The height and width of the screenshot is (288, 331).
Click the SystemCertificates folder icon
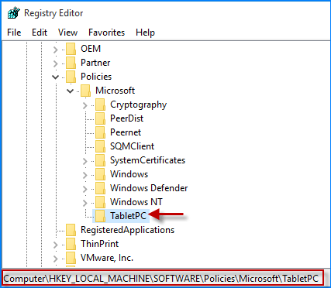[x=100, y=160]
